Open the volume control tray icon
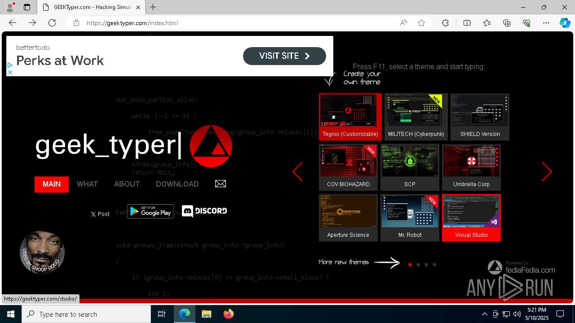575x323 pixels. [x=517, y=314]
